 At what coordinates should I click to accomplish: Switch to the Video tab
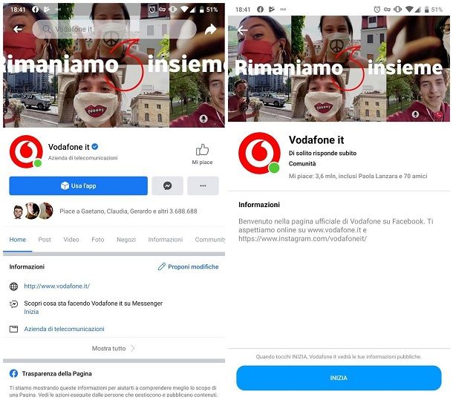tap(71, 240)
